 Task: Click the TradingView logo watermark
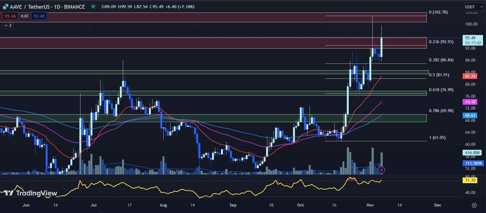tap(30, 193)
